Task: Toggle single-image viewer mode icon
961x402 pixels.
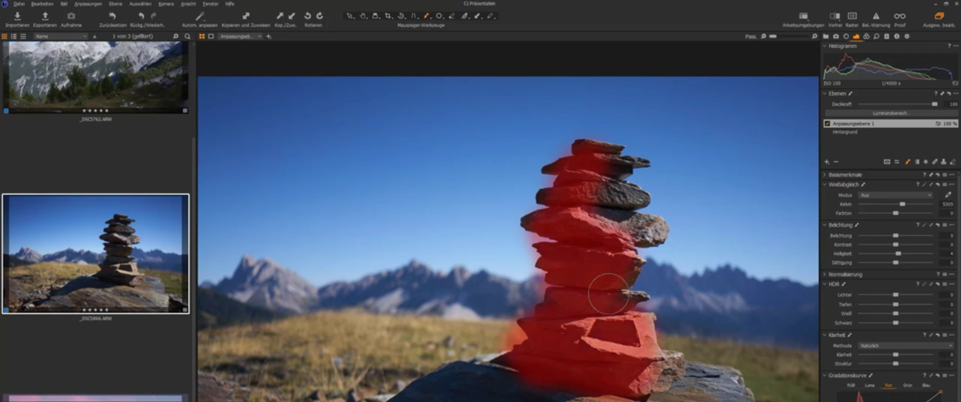Action: tap(211, 36)
